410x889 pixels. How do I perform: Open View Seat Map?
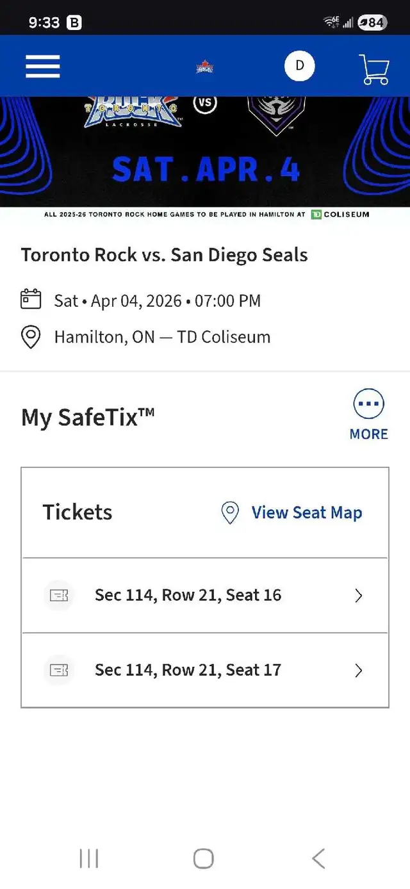pyautogui.click(x=306, y=512)
